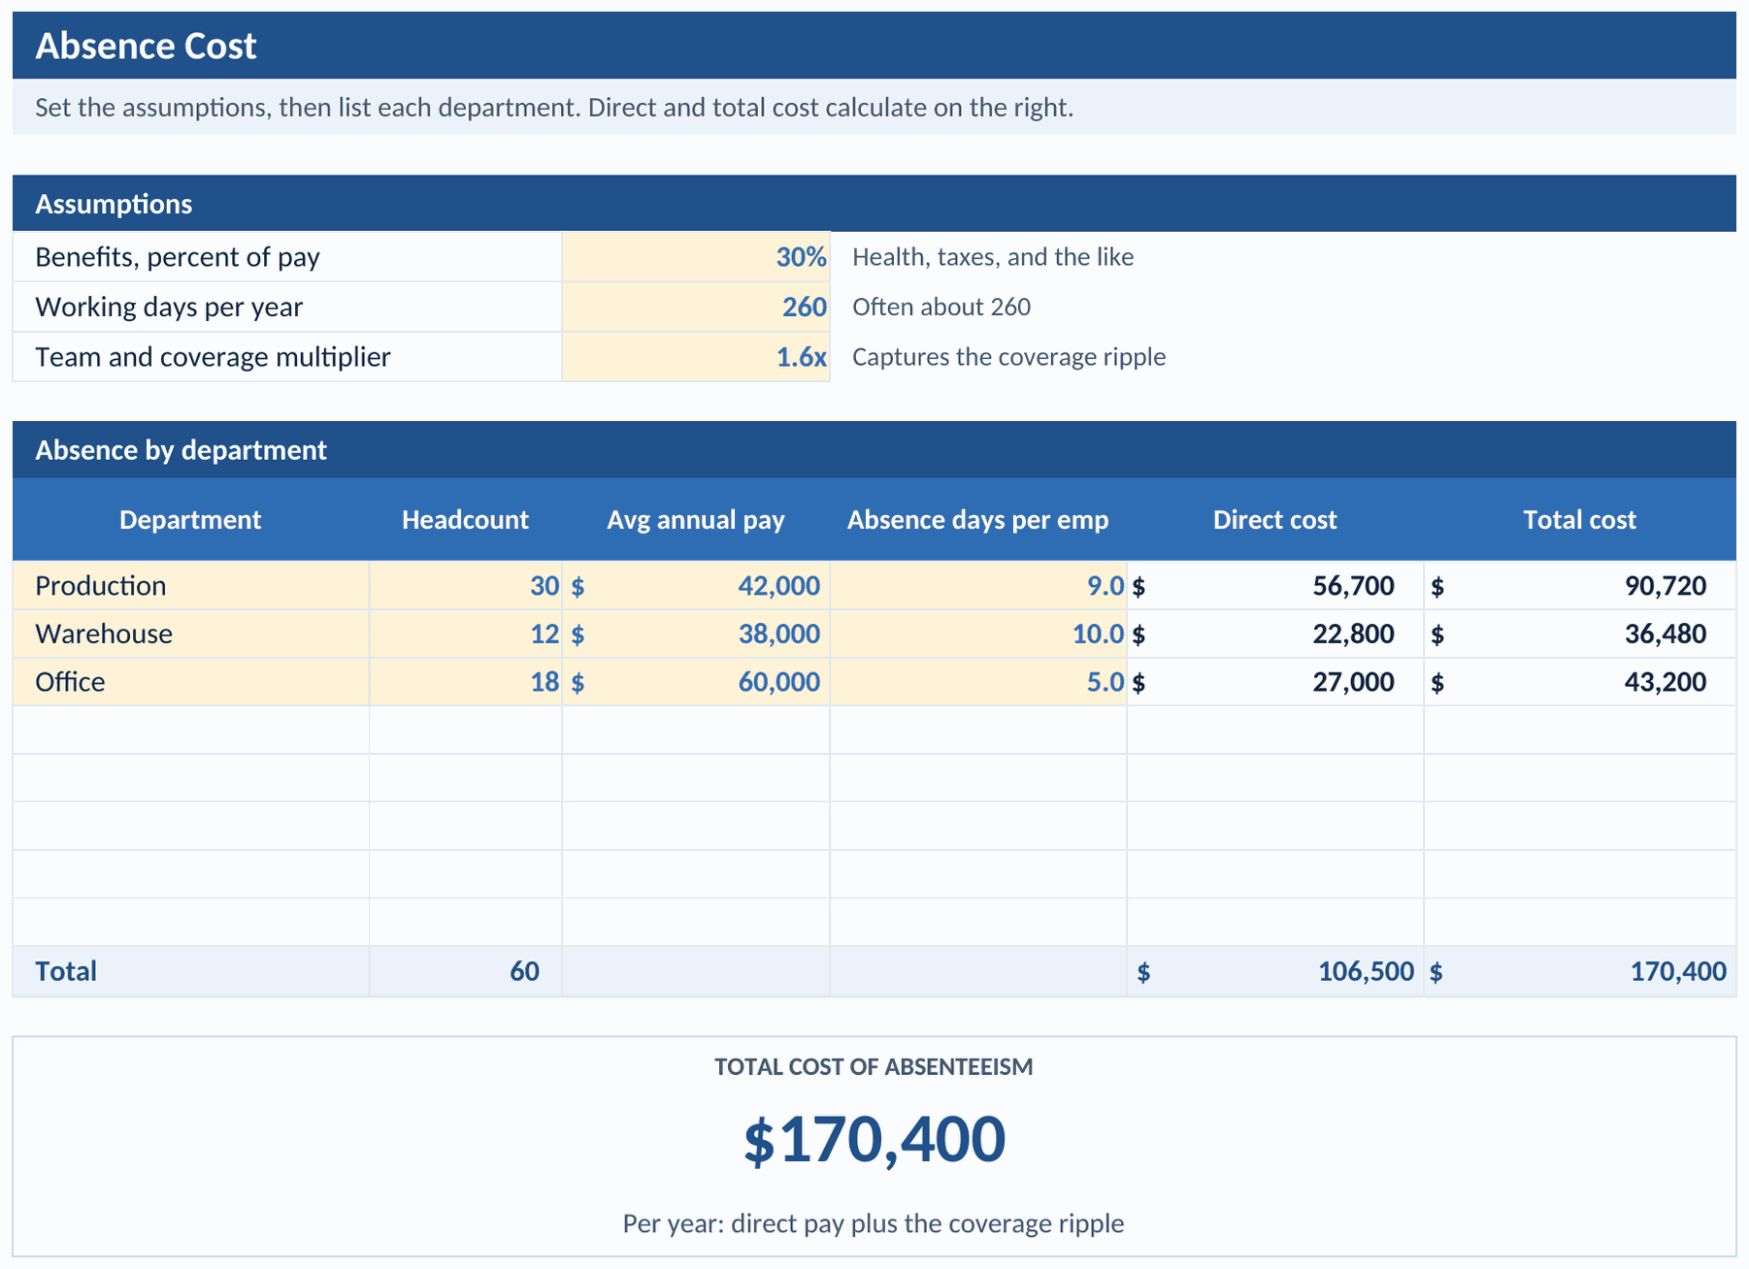Select Warehouse headcount cell 12
Image resolution: width=1749 pixels, height=1269 pixels.
(466, 634)
